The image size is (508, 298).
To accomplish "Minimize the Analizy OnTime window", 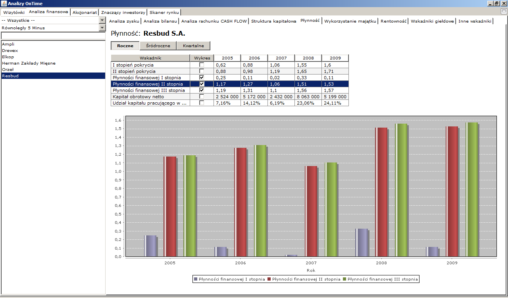I will [x=489, y=4].
